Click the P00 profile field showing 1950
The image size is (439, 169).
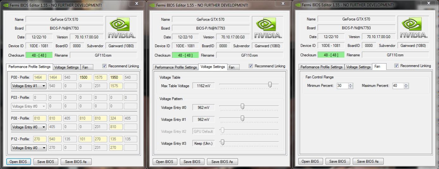(115, 77)
